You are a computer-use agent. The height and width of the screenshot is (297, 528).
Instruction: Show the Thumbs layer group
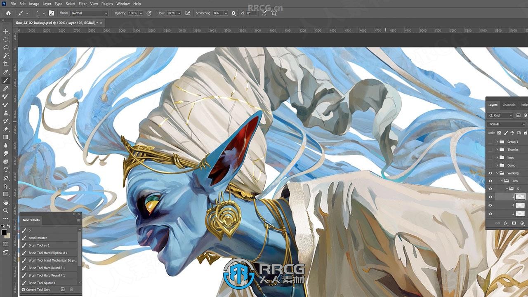point(490,149)
